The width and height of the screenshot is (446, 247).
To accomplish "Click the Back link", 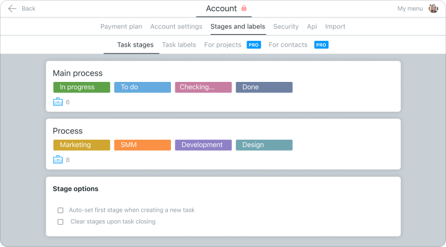I will (28, 9).
